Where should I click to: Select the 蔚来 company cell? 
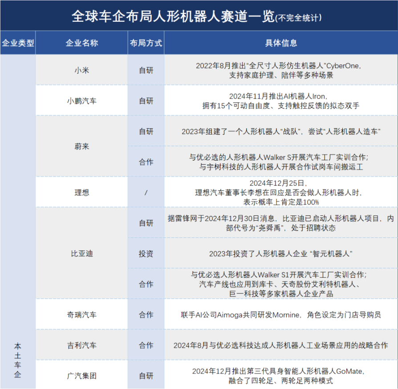point(82,146)
